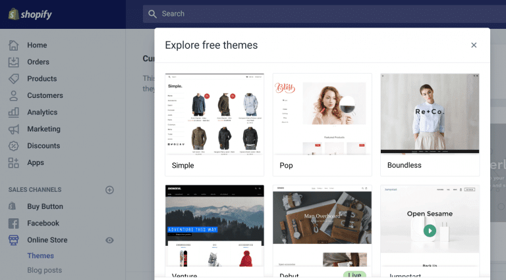Click play icon on Jumpstart preview
The height and width of the screenshot is (280, 506).
[430, 231]
